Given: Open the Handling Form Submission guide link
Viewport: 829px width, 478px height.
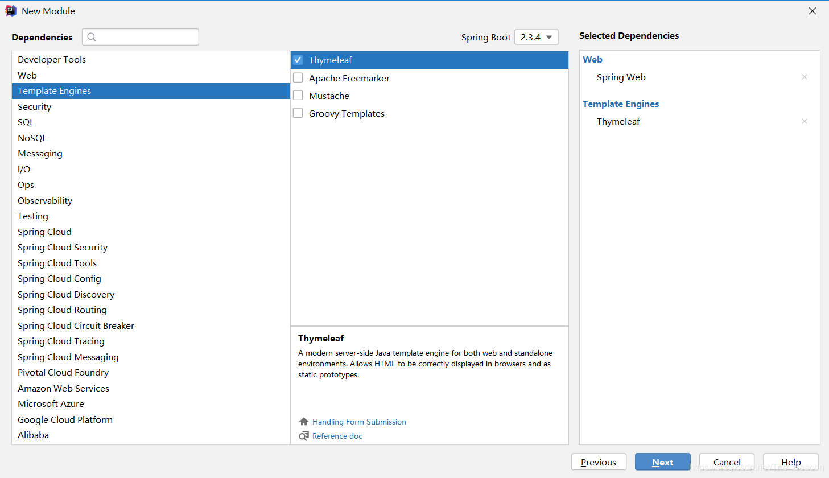Looking at the screenshot, I should tap(359, 422).
